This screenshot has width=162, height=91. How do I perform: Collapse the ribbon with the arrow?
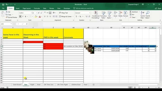pyautogui.click(x=160, y=20)
